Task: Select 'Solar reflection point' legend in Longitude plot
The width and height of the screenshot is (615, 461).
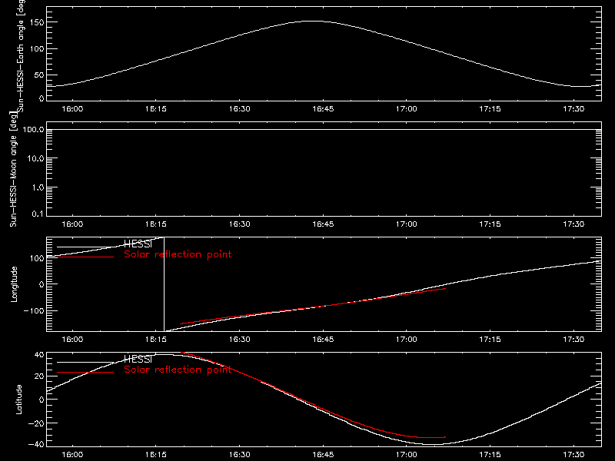Action: pos(178,254)
